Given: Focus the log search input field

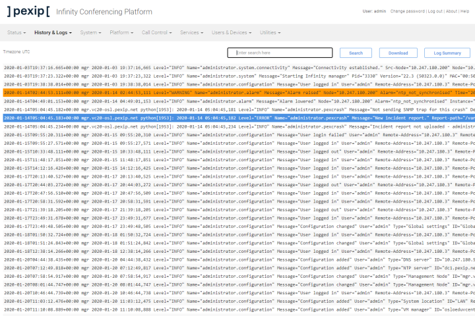Looking at the screenshot, I should click(280, 53).
